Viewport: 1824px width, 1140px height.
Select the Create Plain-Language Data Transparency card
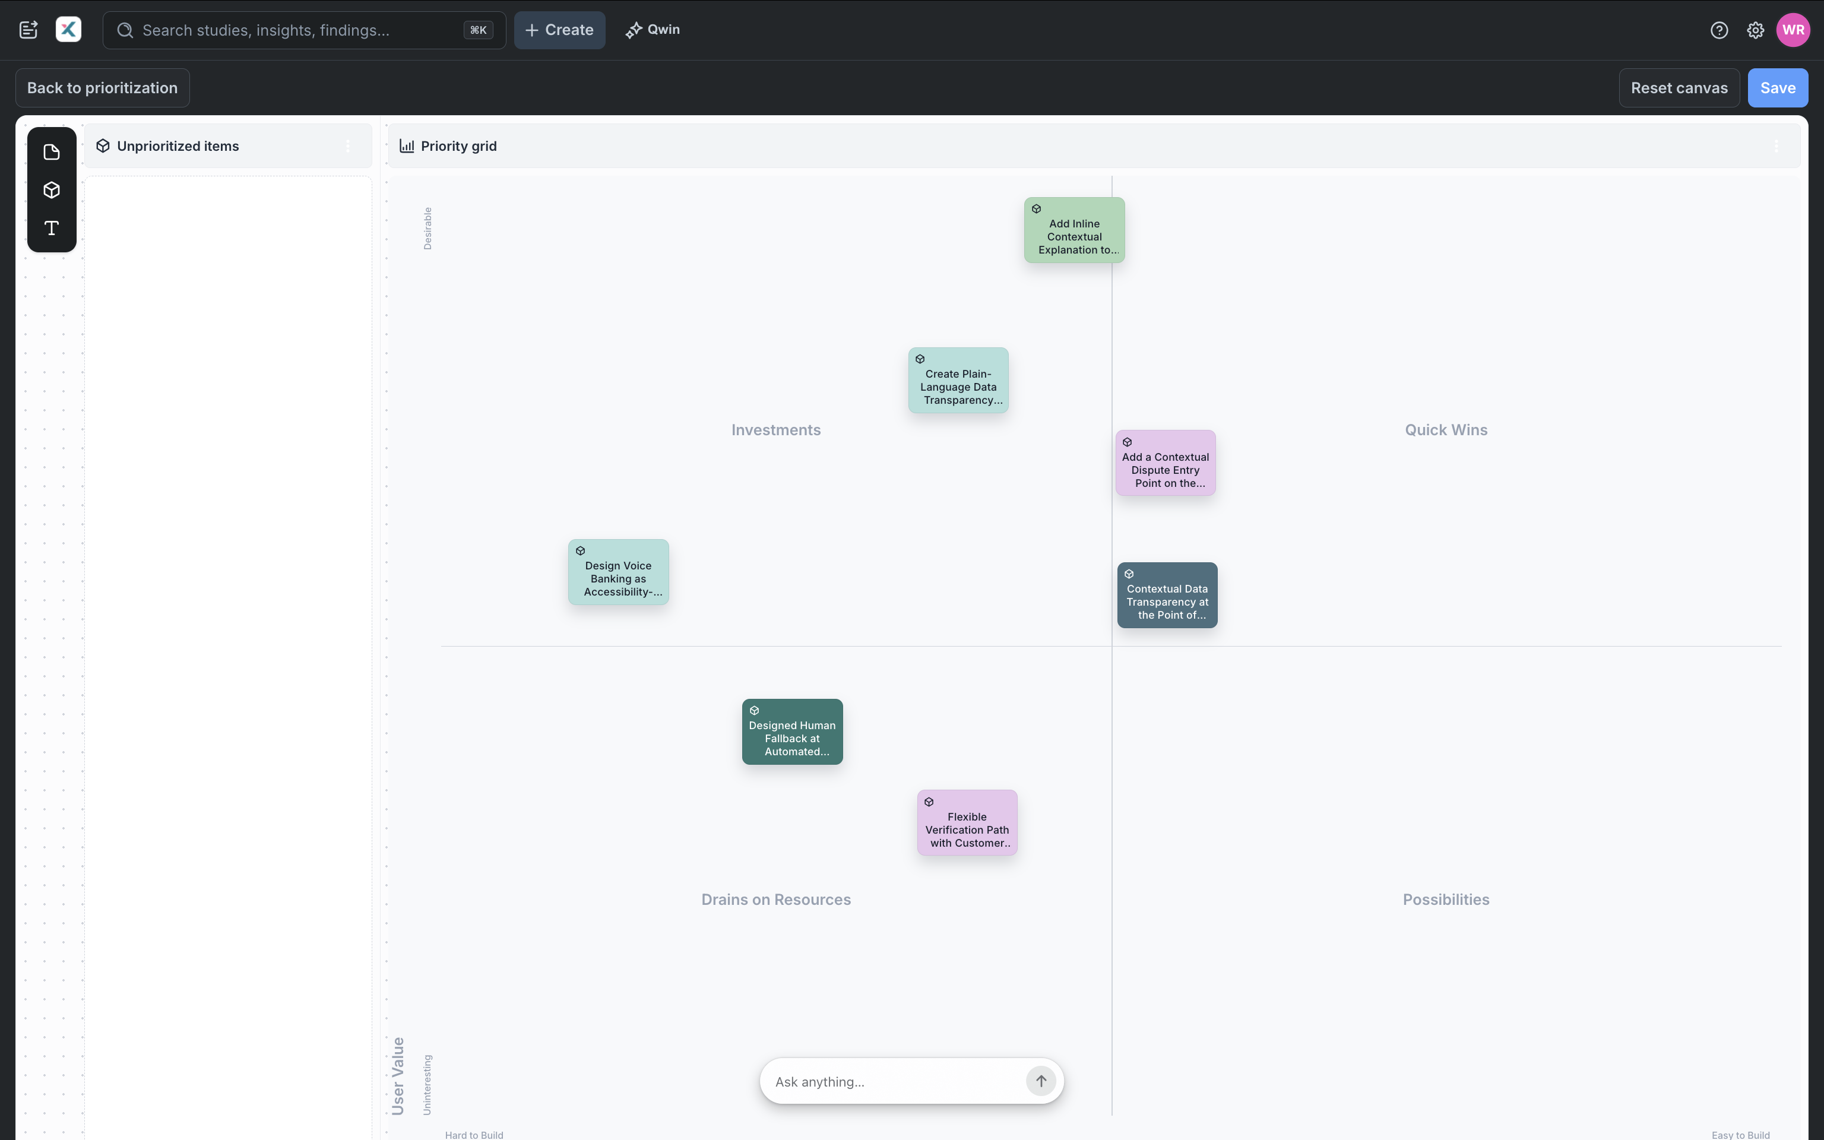pyautogui.click(x=958, y=380)
